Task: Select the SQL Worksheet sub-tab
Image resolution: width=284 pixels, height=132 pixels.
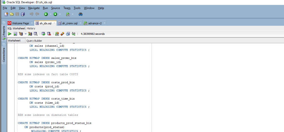Action: (x=16, y=28)
